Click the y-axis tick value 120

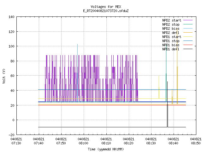click(x=11, y=32)
